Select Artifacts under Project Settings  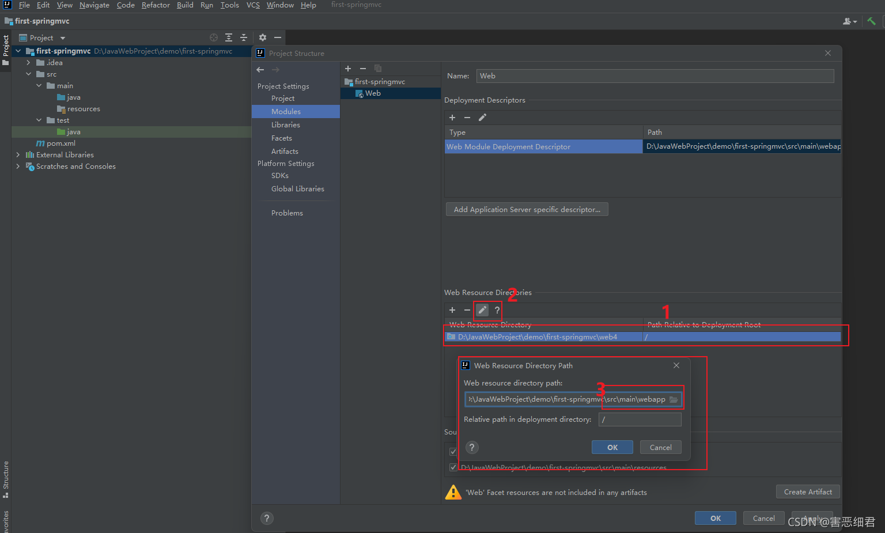(285, 152)
